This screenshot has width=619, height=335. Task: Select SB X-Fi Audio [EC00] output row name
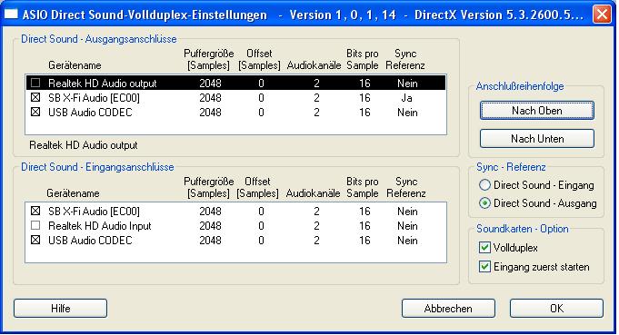point(94,98)
